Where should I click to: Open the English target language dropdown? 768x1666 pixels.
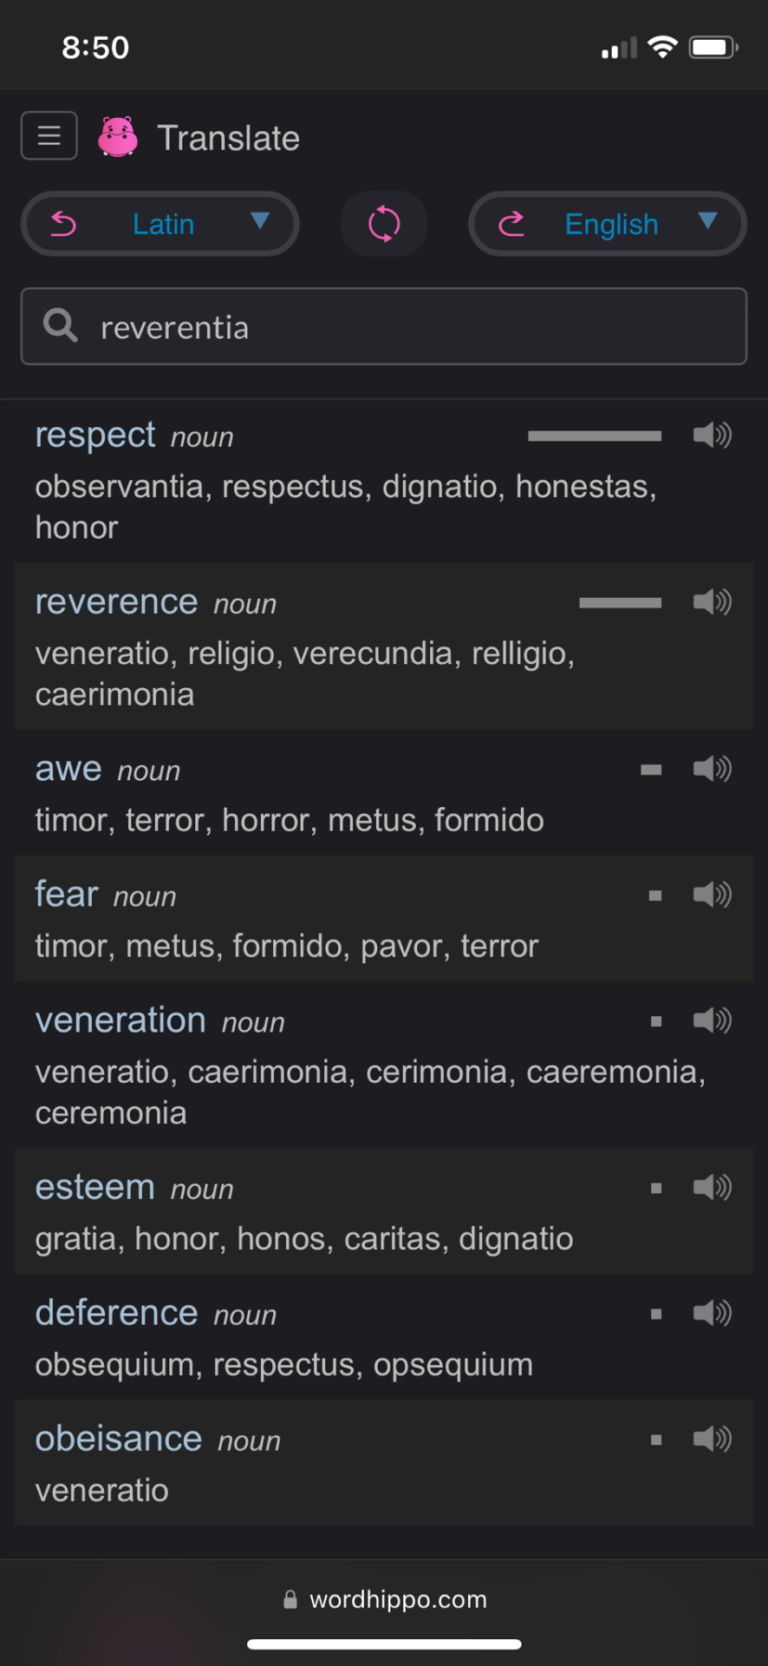[x=608, y=224]
